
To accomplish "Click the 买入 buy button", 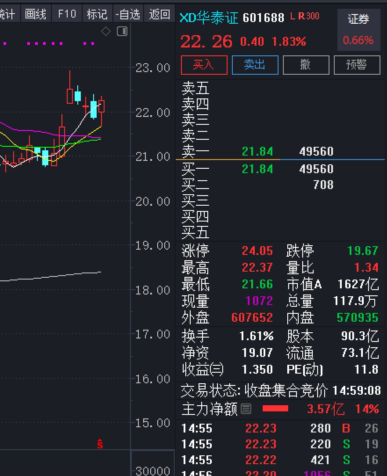I will [204, 65].
